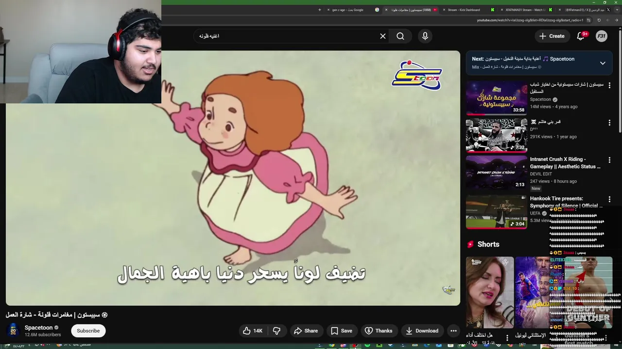Click the youtube.com address bar URL
This screenshot has height=349, width=622.
pyautogui.click(x=530, y=20)
